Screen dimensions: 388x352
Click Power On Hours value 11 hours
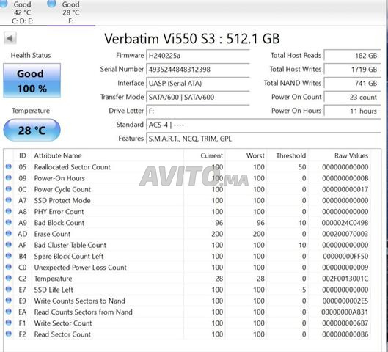pos(352,111)
